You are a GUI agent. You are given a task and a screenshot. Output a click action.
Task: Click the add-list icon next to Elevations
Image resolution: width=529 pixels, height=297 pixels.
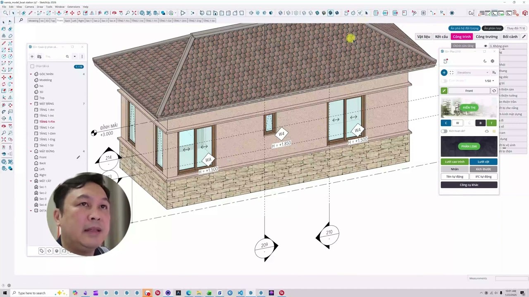pos(494,73)
